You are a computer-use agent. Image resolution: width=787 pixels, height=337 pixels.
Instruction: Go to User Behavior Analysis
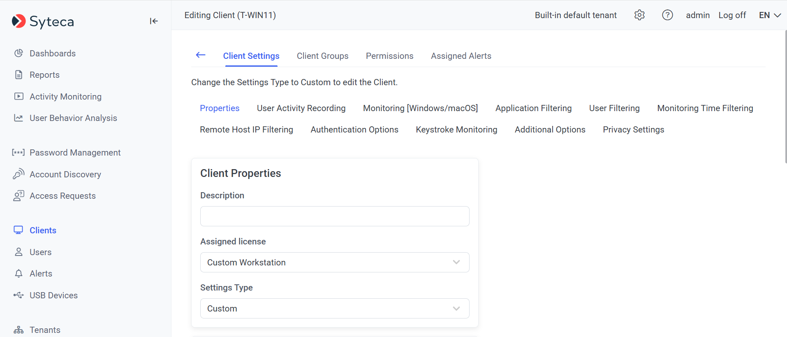pos(73,118)
